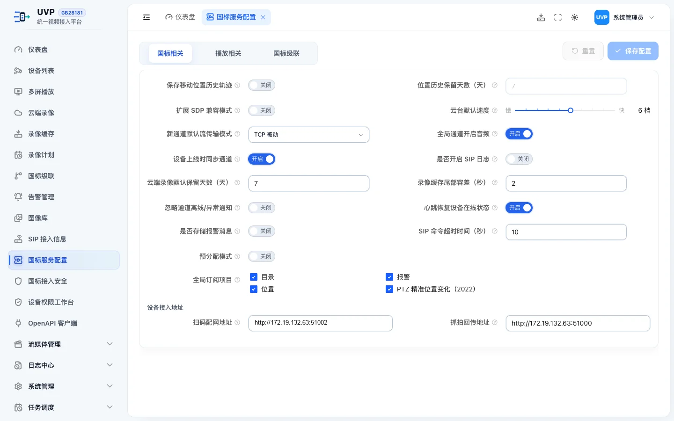
Task: Select the 国标相关 tab
Action: [x=170, y=53]
